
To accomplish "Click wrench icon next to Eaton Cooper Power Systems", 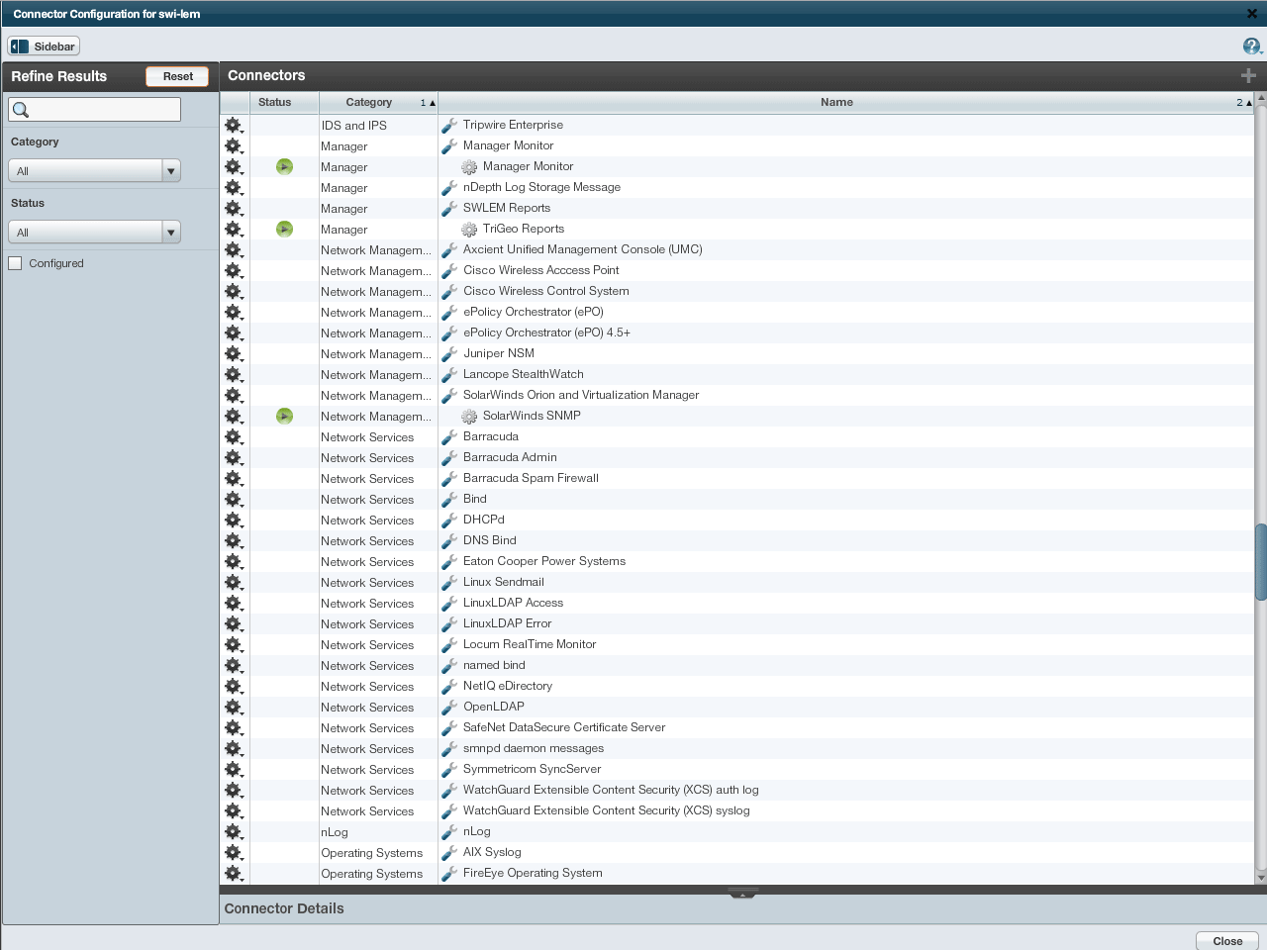I will click(449, 562).
